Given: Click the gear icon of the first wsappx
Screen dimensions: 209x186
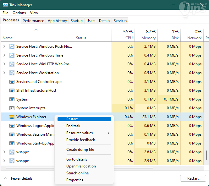Looking at the screenshot, I should [x=12, y=152].
